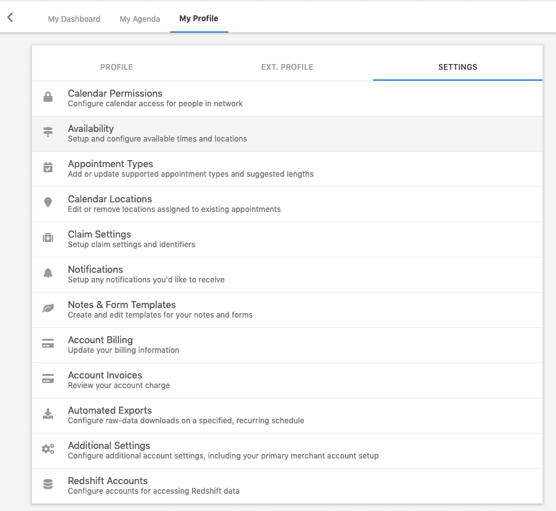The width and height of the screenshot is (556, 511).
Task: Click 'Configure additional account settings' description
Action: click(223, 456)
